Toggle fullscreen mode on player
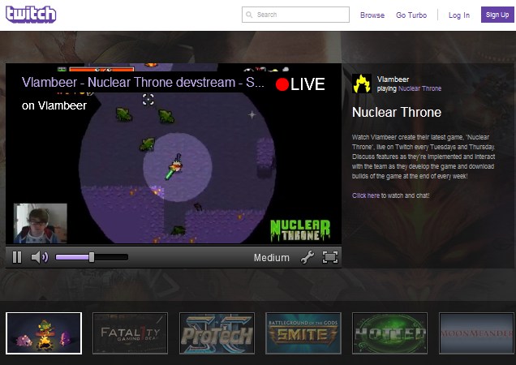Viewport: 516px width, 365px height. coord(329,257)
